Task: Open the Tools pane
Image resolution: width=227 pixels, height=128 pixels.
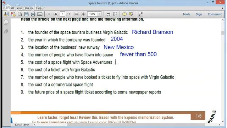Action: click(186, 14)
